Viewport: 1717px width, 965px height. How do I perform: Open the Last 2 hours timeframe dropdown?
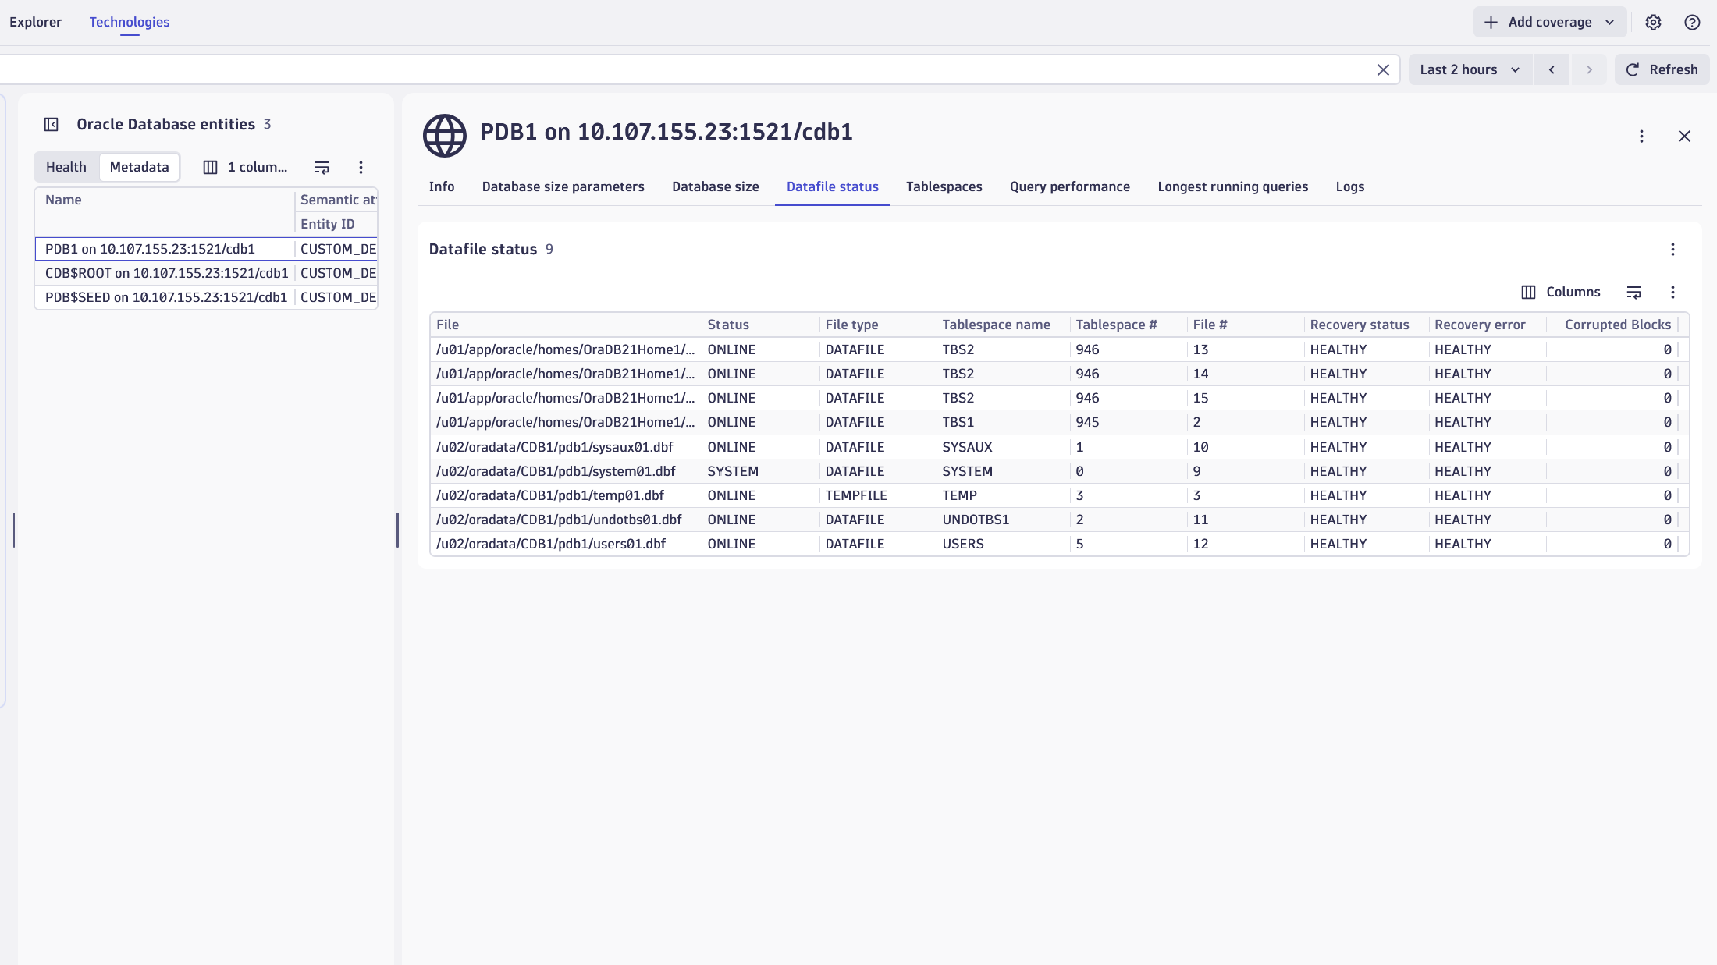[x=1468, y=69]
